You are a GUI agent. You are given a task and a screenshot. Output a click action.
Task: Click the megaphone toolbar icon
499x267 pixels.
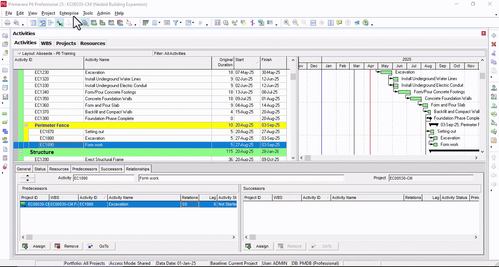point(357,23)
